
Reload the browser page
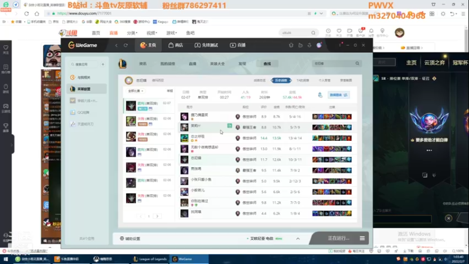click(26, 13)
